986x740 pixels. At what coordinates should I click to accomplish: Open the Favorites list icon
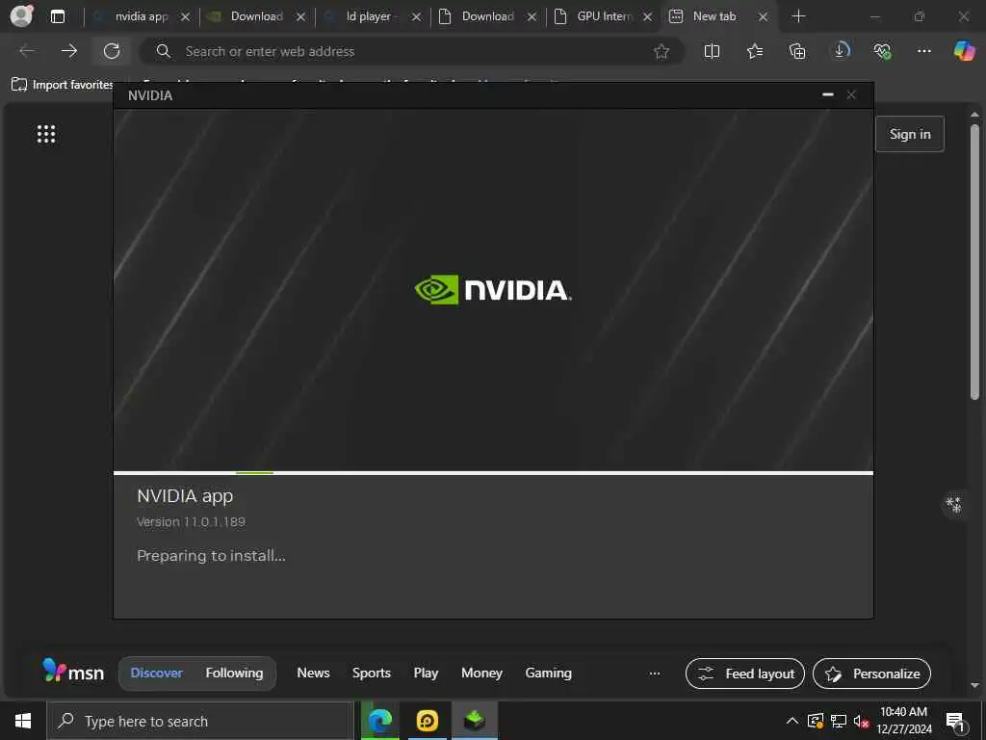[755, 51]
